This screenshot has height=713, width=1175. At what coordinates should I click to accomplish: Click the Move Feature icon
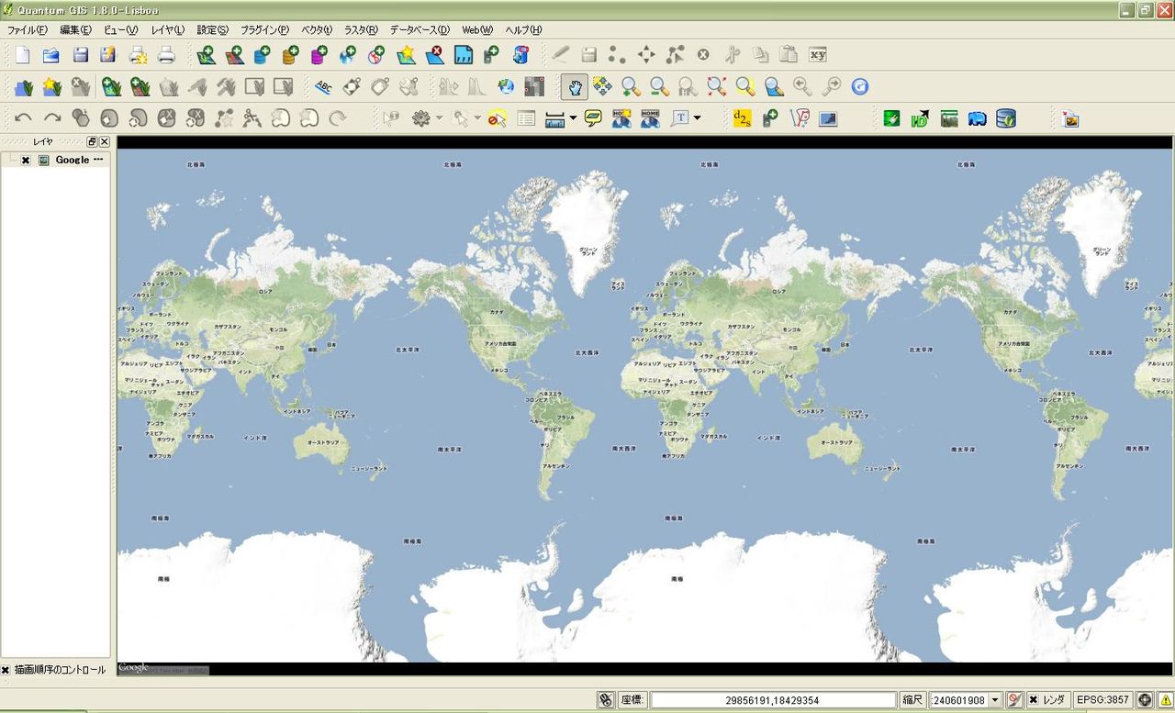(646, 55)
